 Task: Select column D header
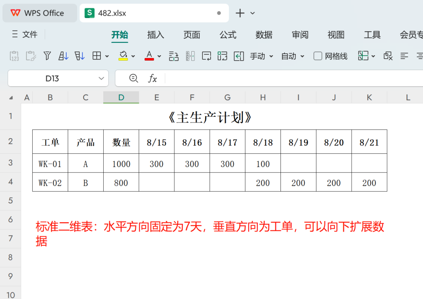(121, 97)
